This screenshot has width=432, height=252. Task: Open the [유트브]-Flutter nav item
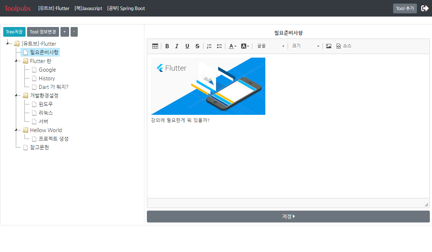(54, 8)
